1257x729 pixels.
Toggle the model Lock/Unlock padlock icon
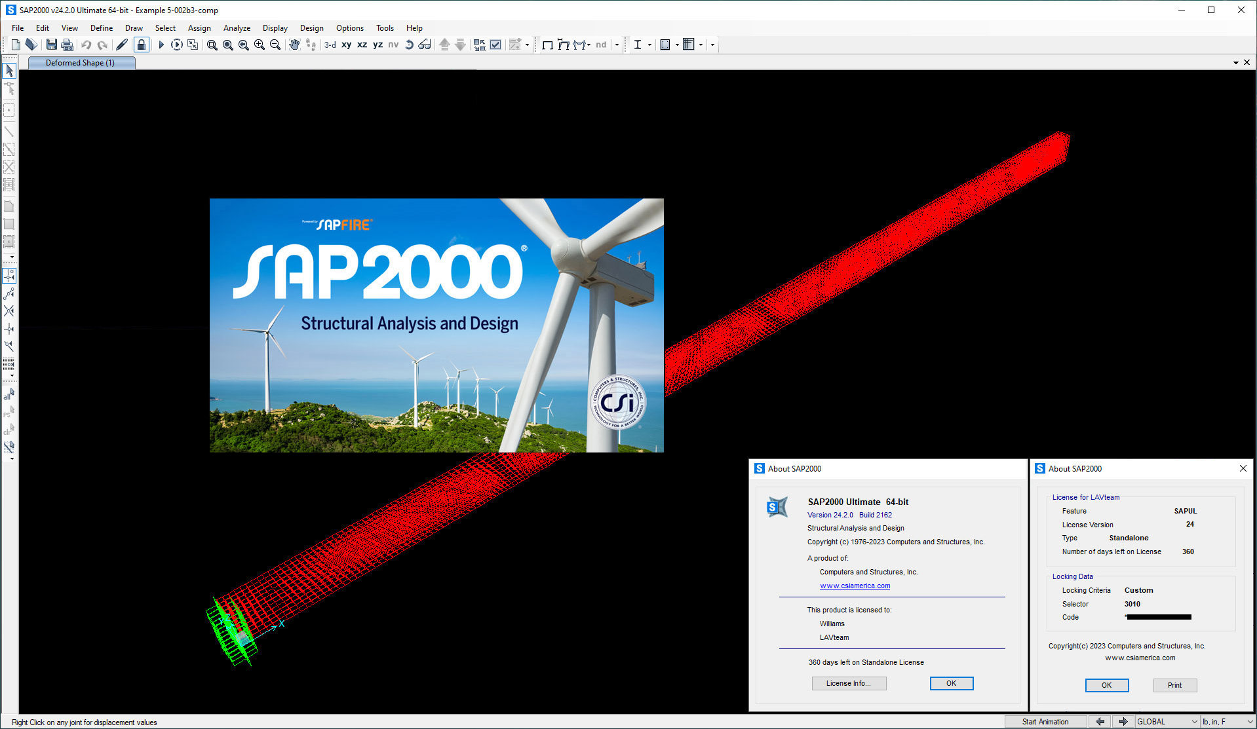click(141, 45)
